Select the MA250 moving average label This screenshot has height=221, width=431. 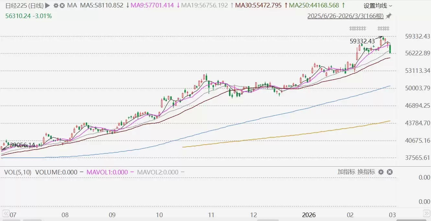click(x=314, y=6)
